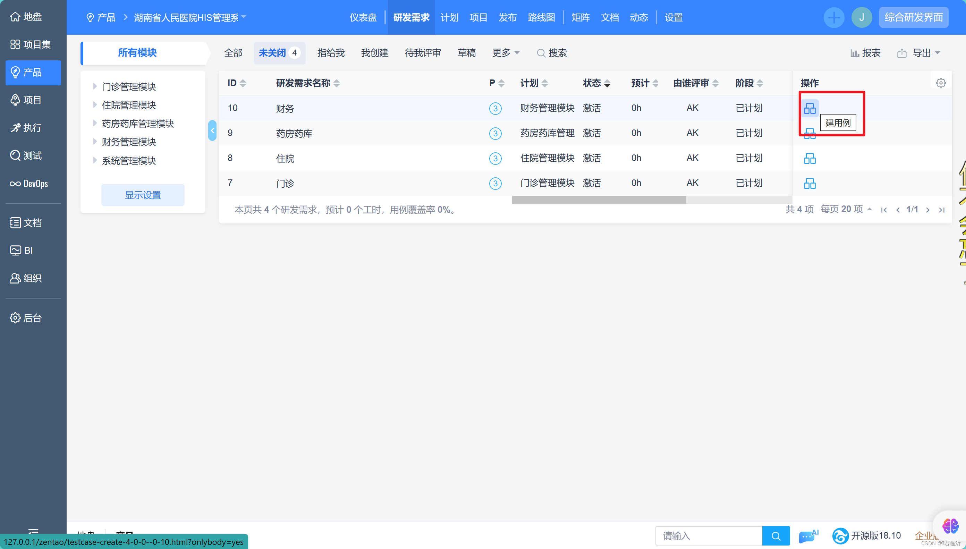Open product switcher 湖南省人民医院HIS管理系
The width and height of the screenshot is (966, 549).
point(189,17)
